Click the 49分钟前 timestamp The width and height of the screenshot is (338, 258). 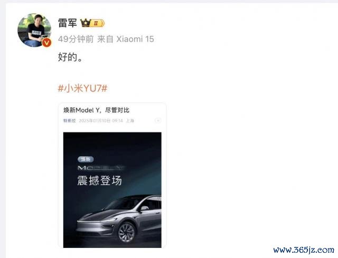pos(76,39)
